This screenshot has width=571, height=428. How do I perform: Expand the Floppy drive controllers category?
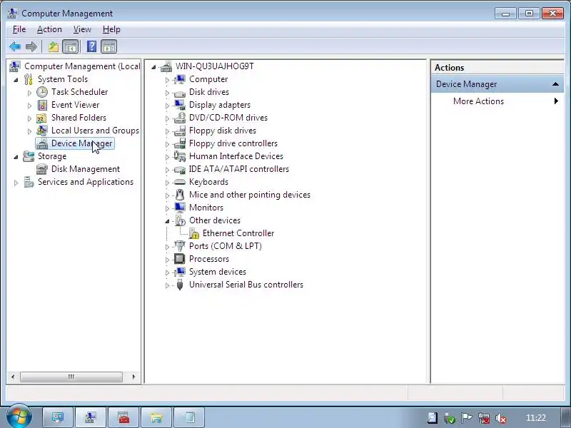pyautogui.click(x=167, y=144)
